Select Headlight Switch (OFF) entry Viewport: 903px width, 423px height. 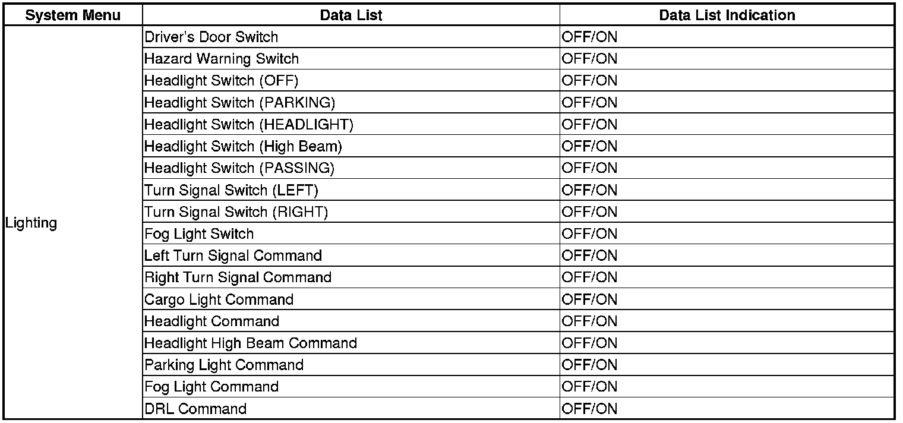tap(221, 81)
